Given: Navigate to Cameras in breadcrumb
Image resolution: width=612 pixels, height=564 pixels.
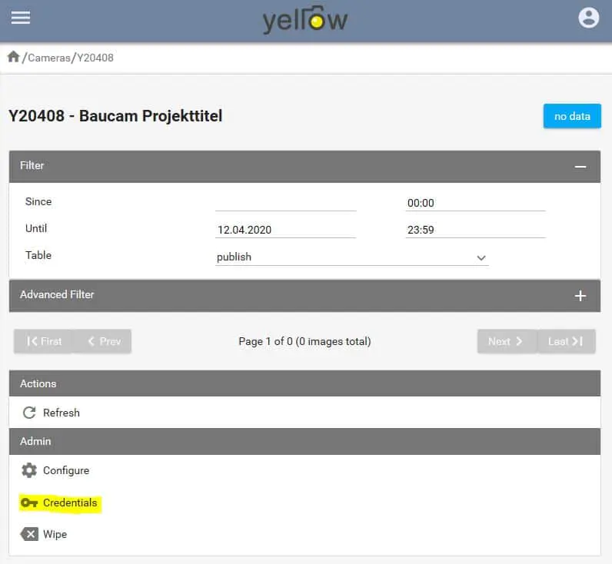Looking at the screenshot, I should coord(48,58).
